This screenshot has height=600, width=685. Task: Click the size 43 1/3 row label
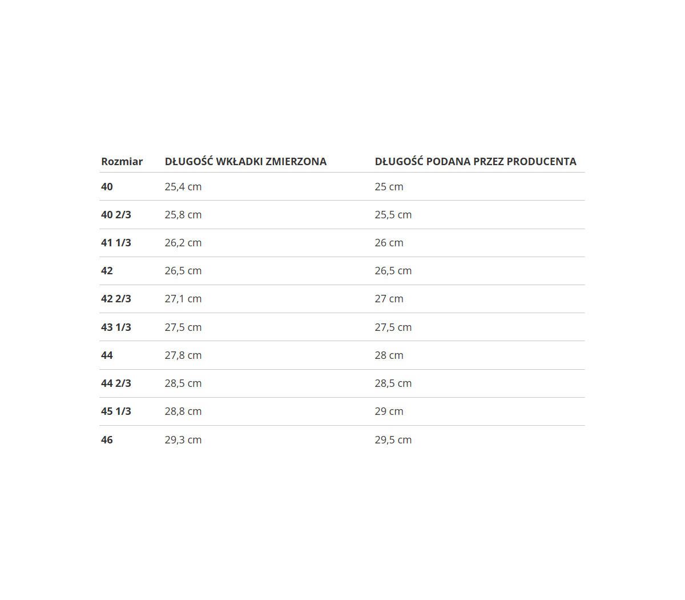[x=116, y=327]
